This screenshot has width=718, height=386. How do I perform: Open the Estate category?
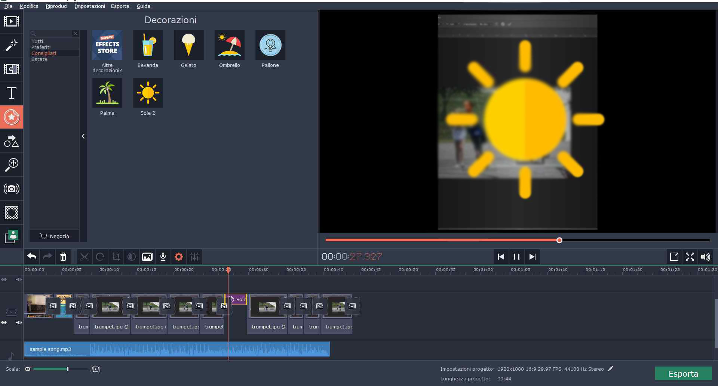[x=39, y=59]
